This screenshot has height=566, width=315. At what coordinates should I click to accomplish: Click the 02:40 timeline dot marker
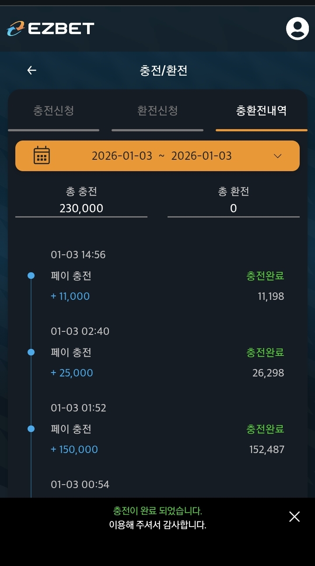tap(31, 352)
